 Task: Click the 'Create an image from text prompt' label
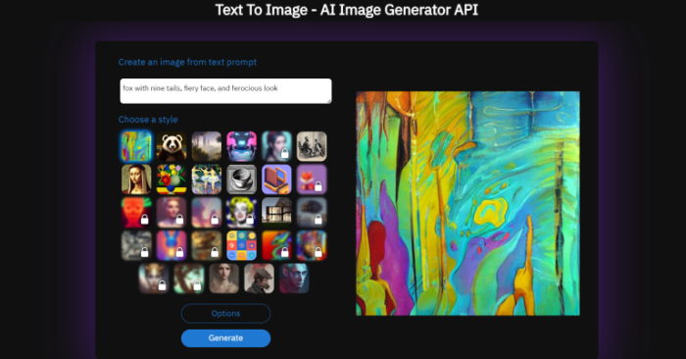[x=187, y=62]
